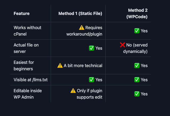170x116 pixels.
Task: Click the "Feature" column header
Action: coord(22,13)
